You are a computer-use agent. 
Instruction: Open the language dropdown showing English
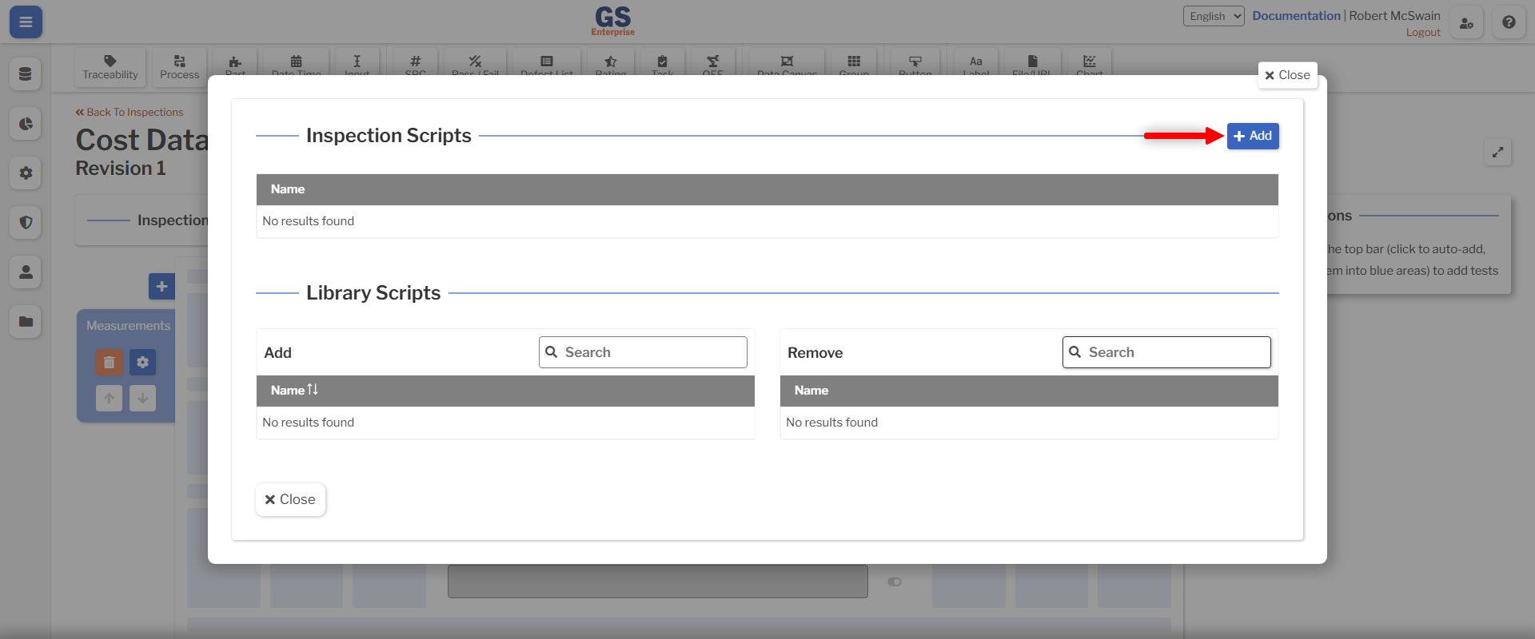1214,16
